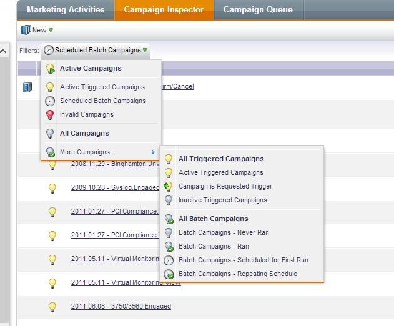394x326 pixels.
Task: Switch to the Marketing Activities tab
Action: tap(65, 10)
